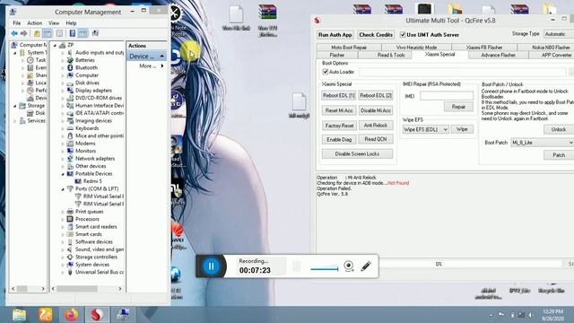This screenshot has height=323, width=574.
Task: Open the file explorer icon on taskbar
Action: [19, 315]
